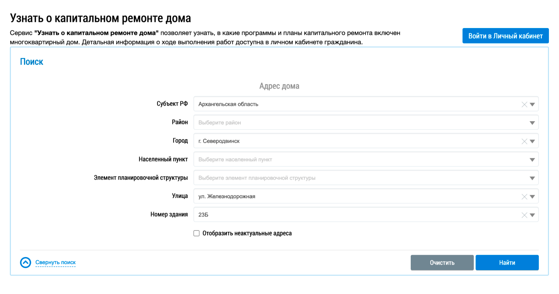This screenshot has width=559, height=294.
Task: Click the ул. Железнодорожная field
Action: click(366, 196)
